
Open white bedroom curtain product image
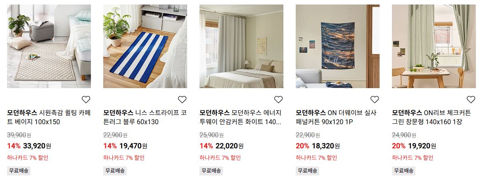[x=241, y=46]
